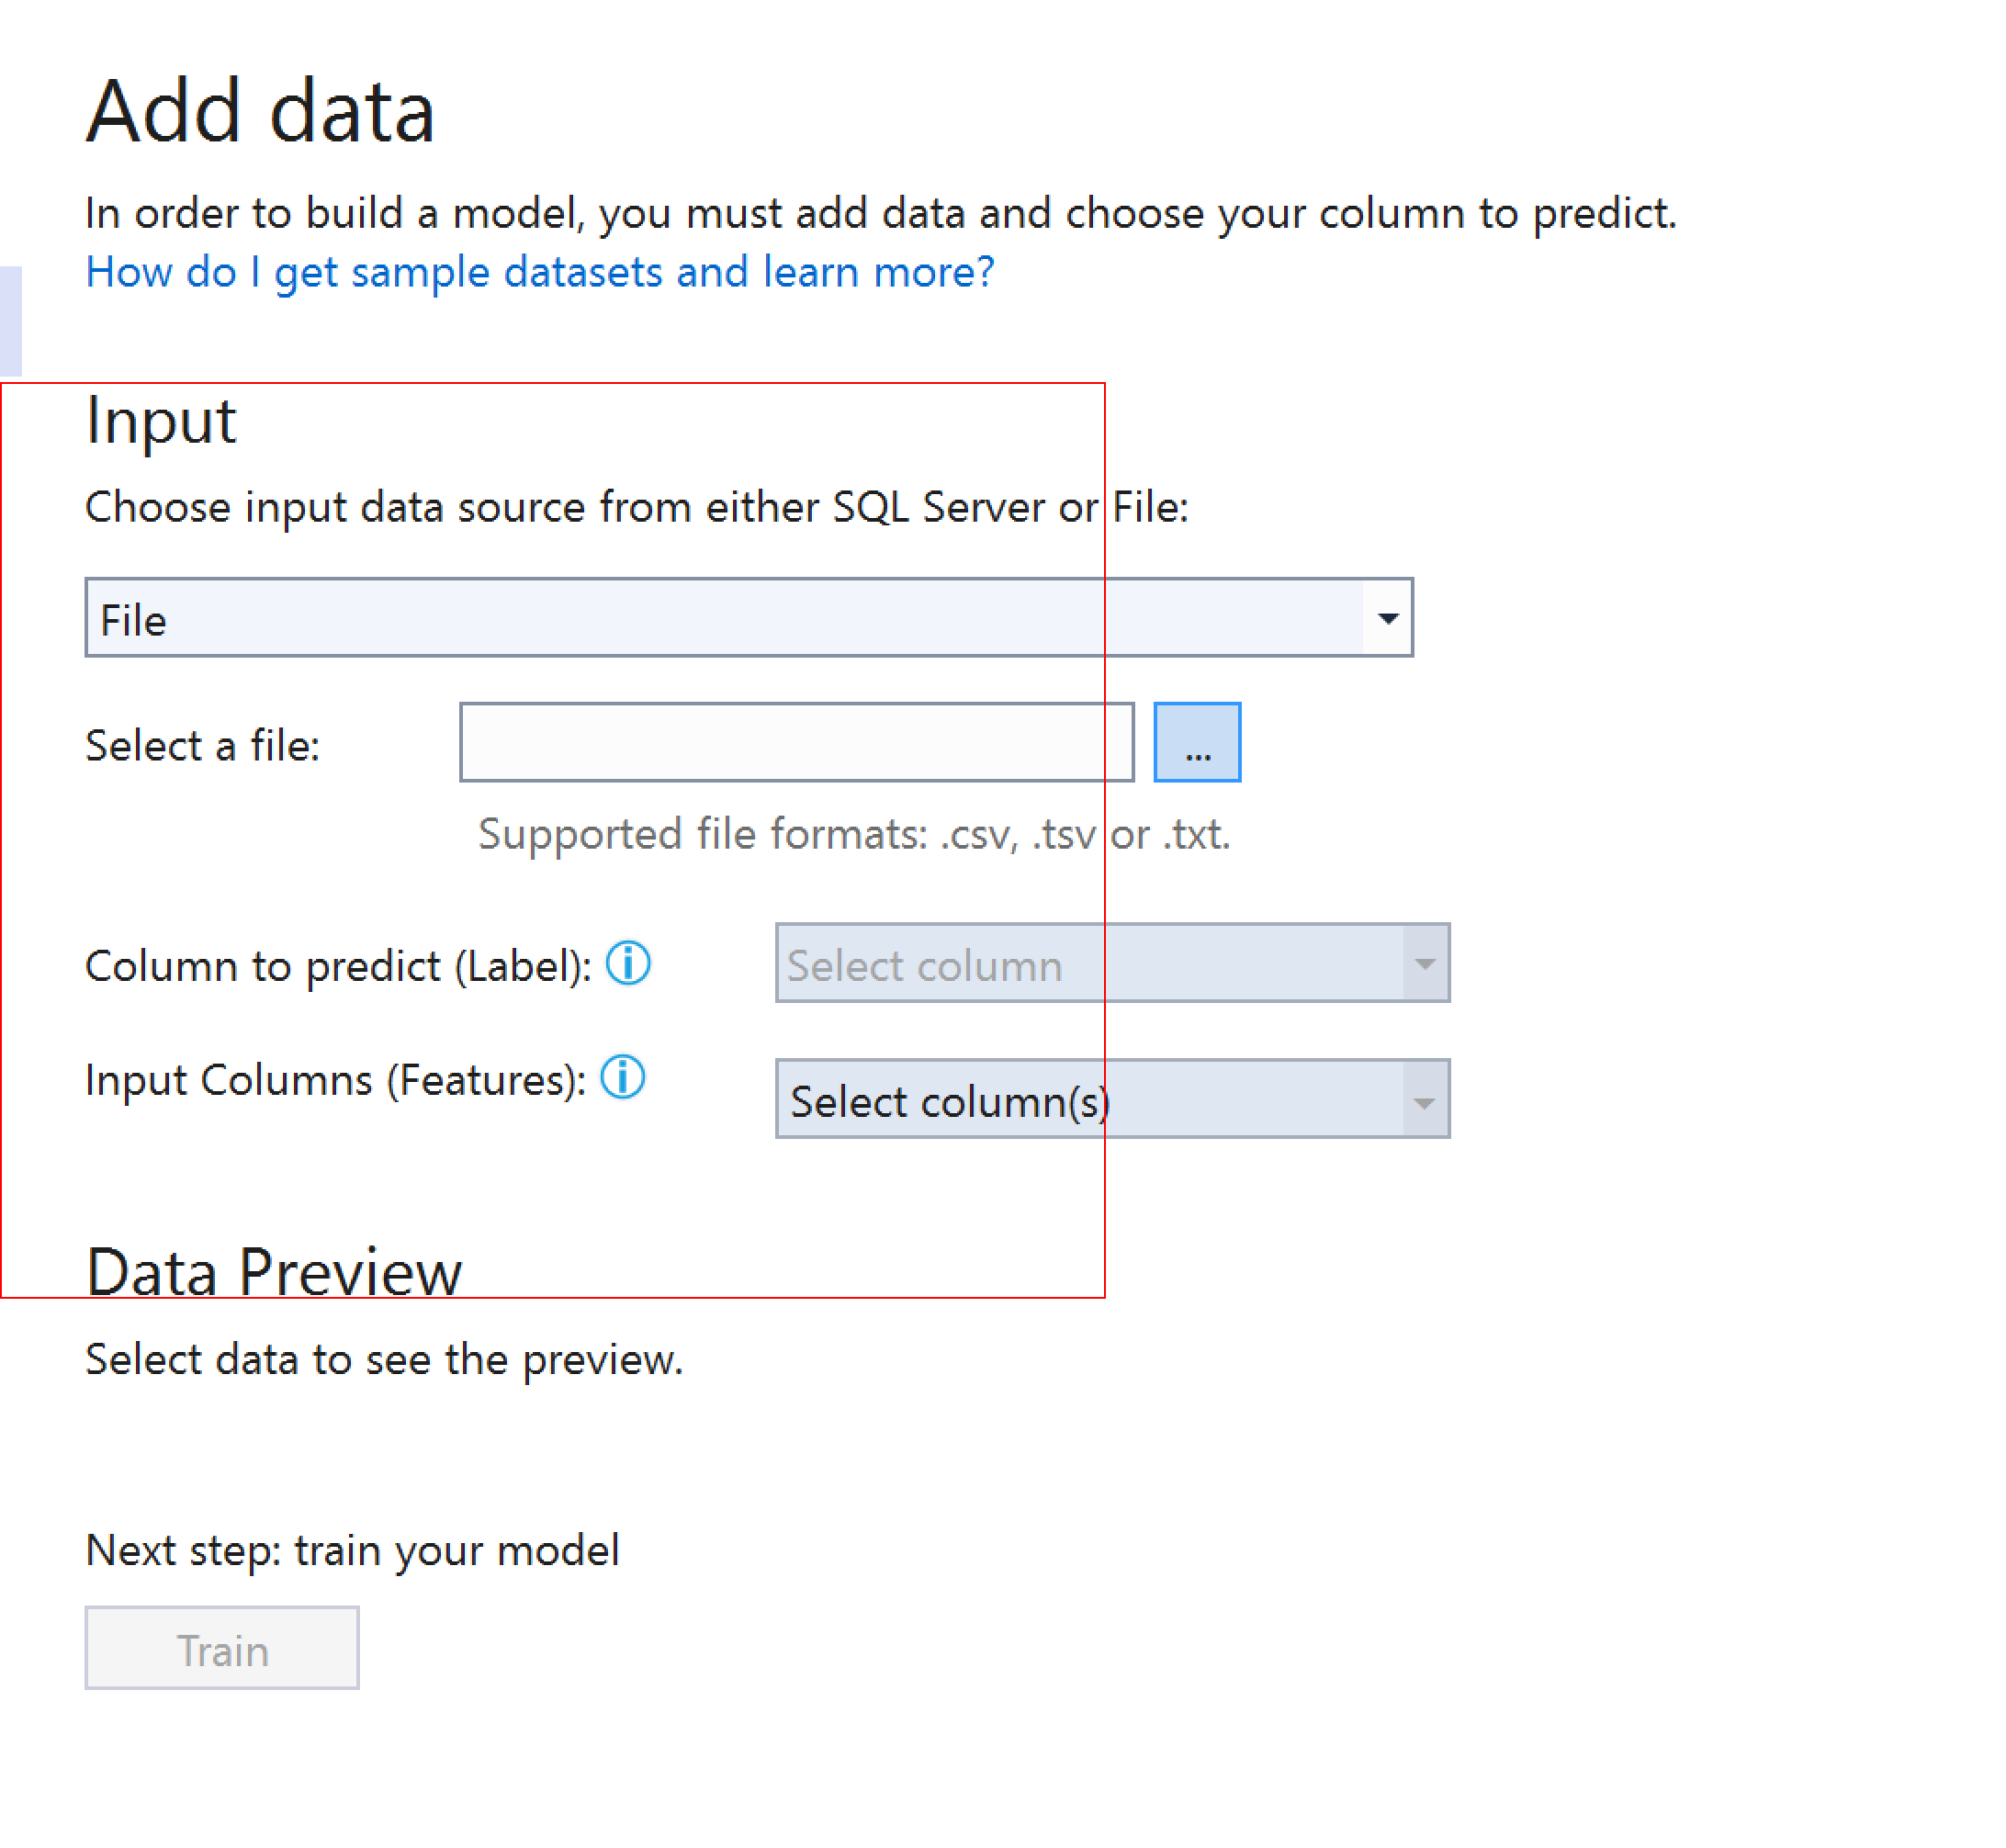Click the Data Preview section heading
Image resolution: width=2006 pixels, height=1848 pixels.
coord(273,1269)
